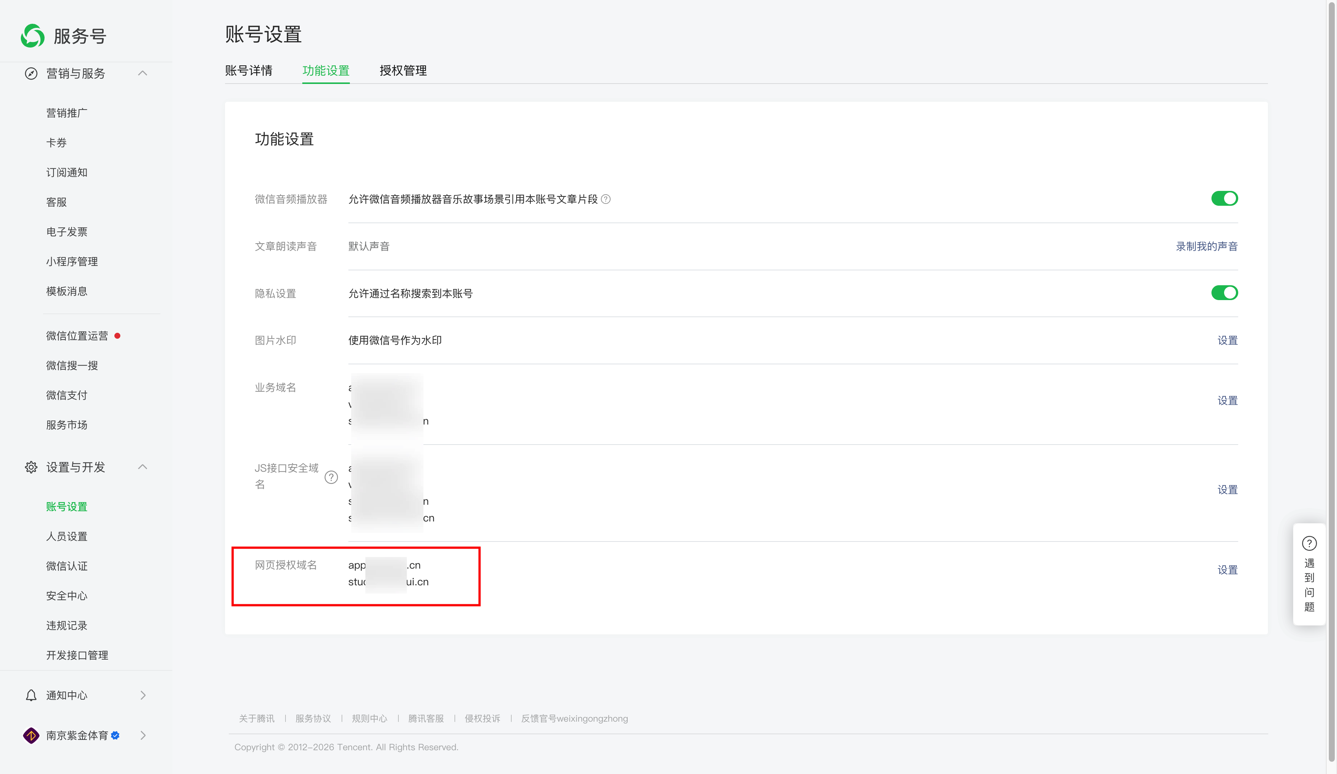Select the 功能设置 tab
Image resolution: width=1337 pixels, height=774 pixels.
[326, 71]
